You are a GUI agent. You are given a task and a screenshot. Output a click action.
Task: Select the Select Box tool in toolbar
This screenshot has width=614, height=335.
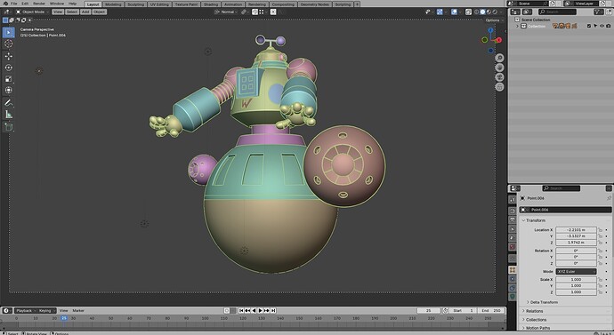8,32
